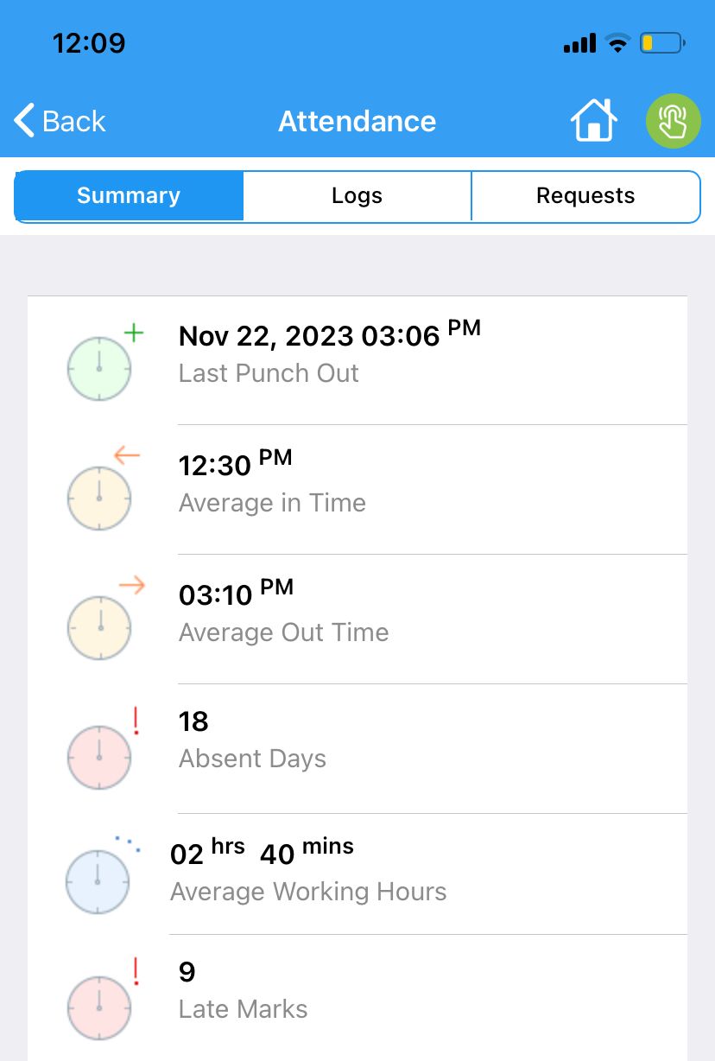This screenshot has height=1061, width=715.
Task: Select the 03:10 PM average out time
Action: point(236,594)
